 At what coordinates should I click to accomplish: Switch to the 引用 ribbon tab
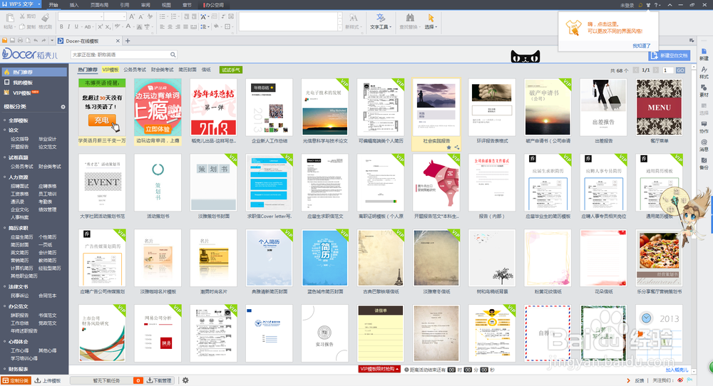[124, 5]
